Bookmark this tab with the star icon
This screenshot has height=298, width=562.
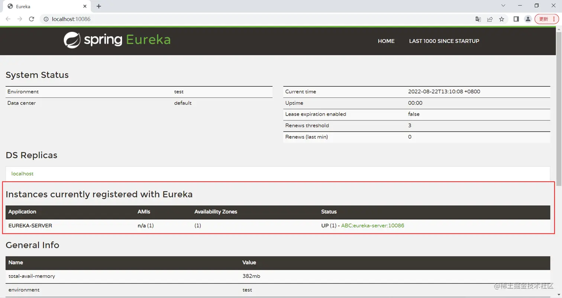coord(501,19)
